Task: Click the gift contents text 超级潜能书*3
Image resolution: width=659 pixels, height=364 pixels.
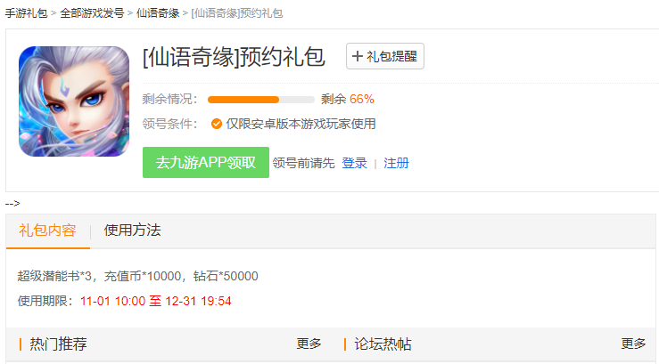Action: pyautogui.click(x=54, y=276)
